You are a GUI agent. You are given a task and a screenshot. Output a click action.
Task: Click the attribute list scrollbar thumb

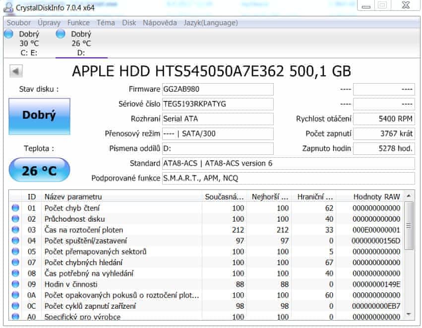409,226
